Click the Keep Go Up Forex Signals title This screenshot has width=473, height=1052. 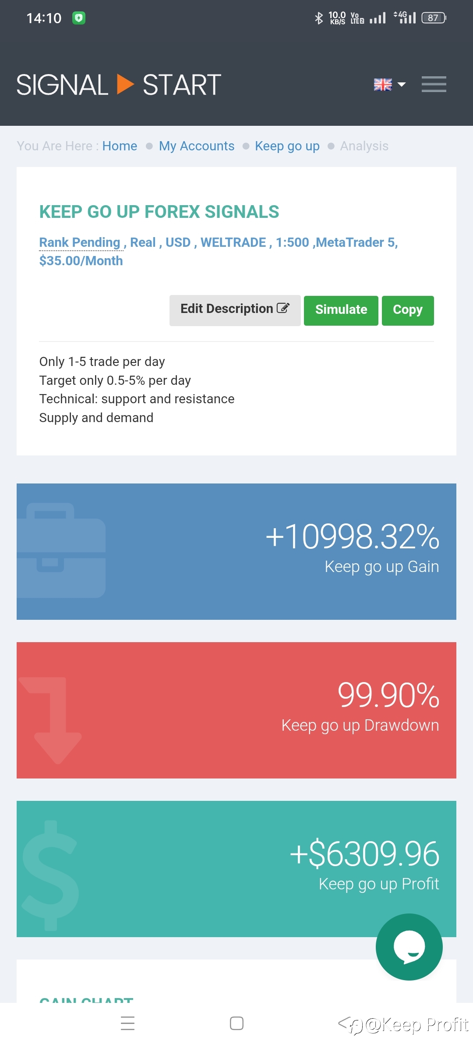(159, 212)
